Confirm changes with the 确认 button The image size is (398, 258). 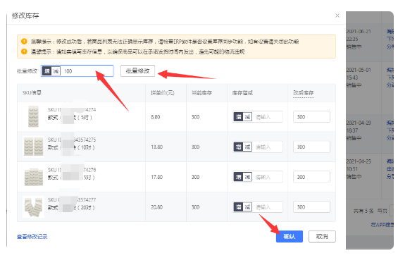pyautogui.click(x=290, y=236)
